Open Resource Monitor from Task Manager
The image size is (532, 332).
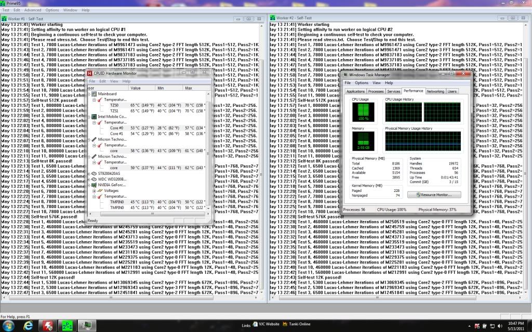point(434,195)
